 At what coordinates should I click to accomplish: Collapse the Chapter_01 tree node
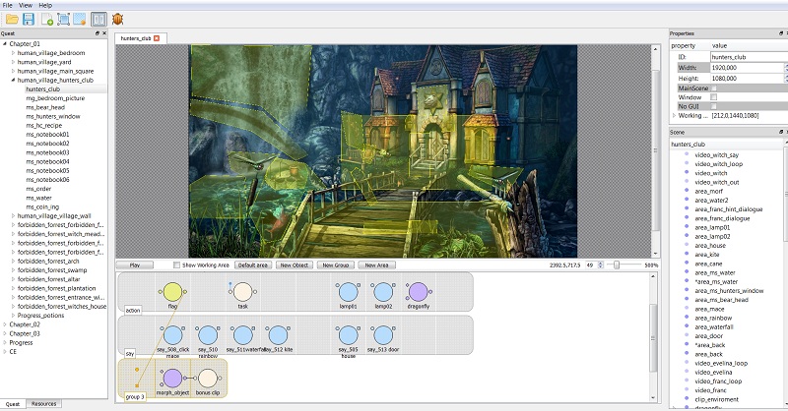(5, 43)
